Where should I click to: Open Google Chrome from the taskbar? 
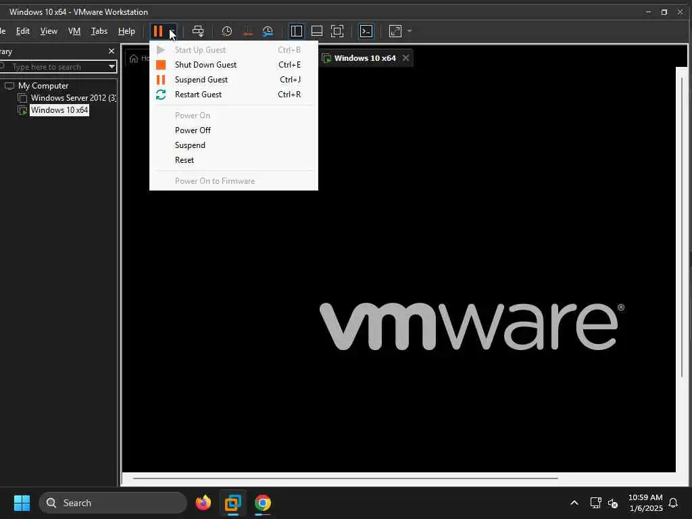[263, 503]
